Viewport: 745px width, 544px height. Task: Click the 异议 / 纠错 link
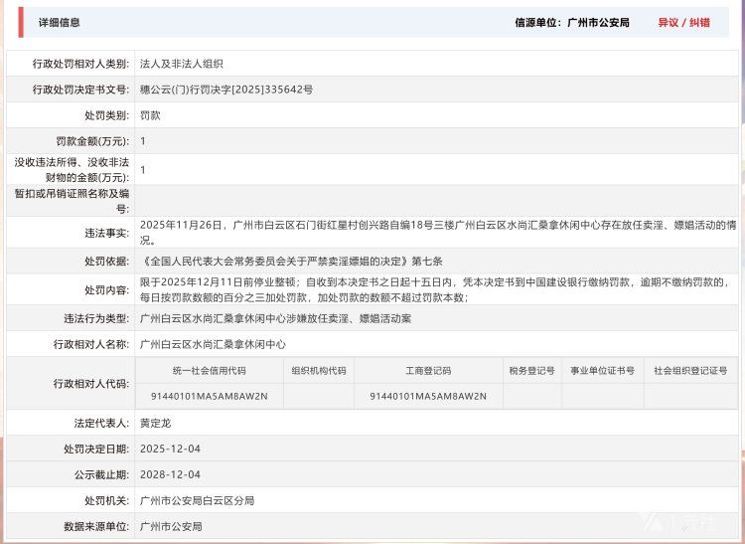(x=683, y=22)
